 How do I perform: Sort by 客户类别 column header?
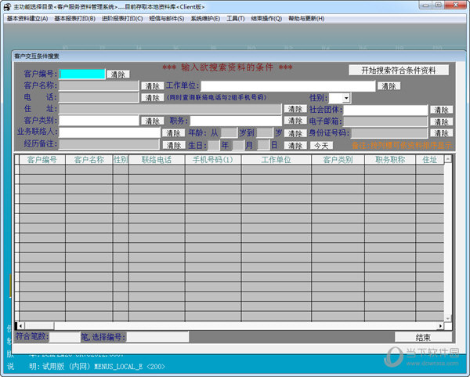click(x=338, y=160)
